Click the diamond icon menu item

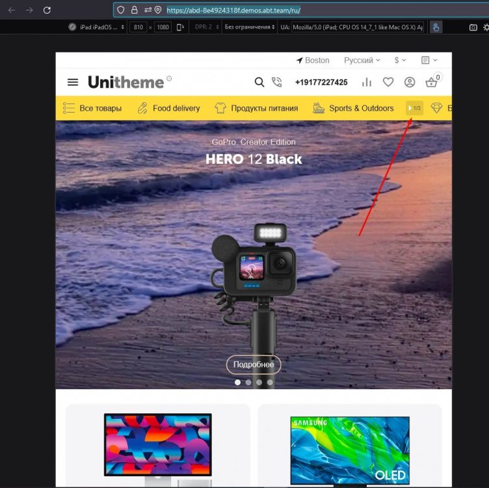(x=436, y=108)
